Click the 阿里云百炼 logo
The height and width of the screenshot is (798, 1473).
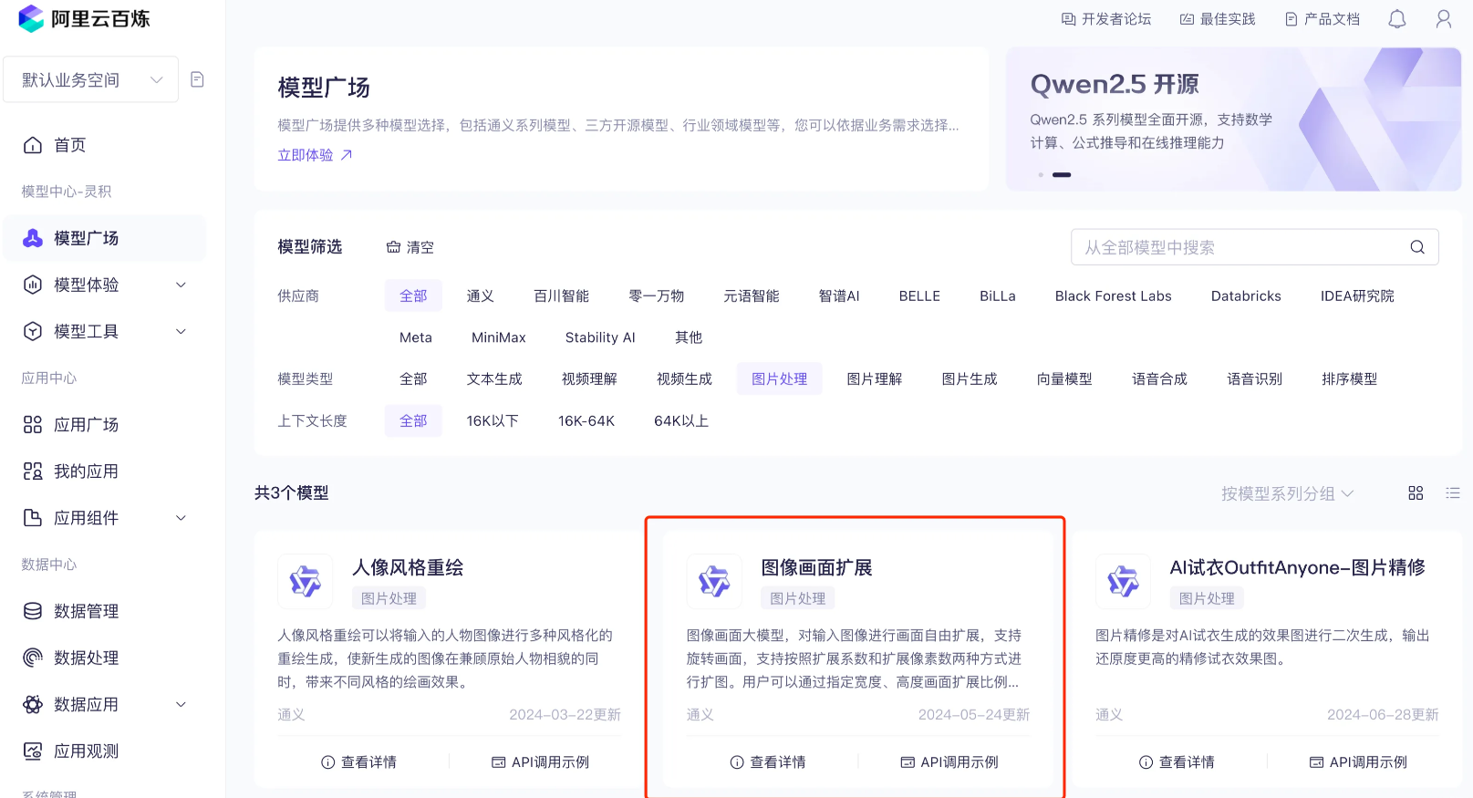[84, 18]
